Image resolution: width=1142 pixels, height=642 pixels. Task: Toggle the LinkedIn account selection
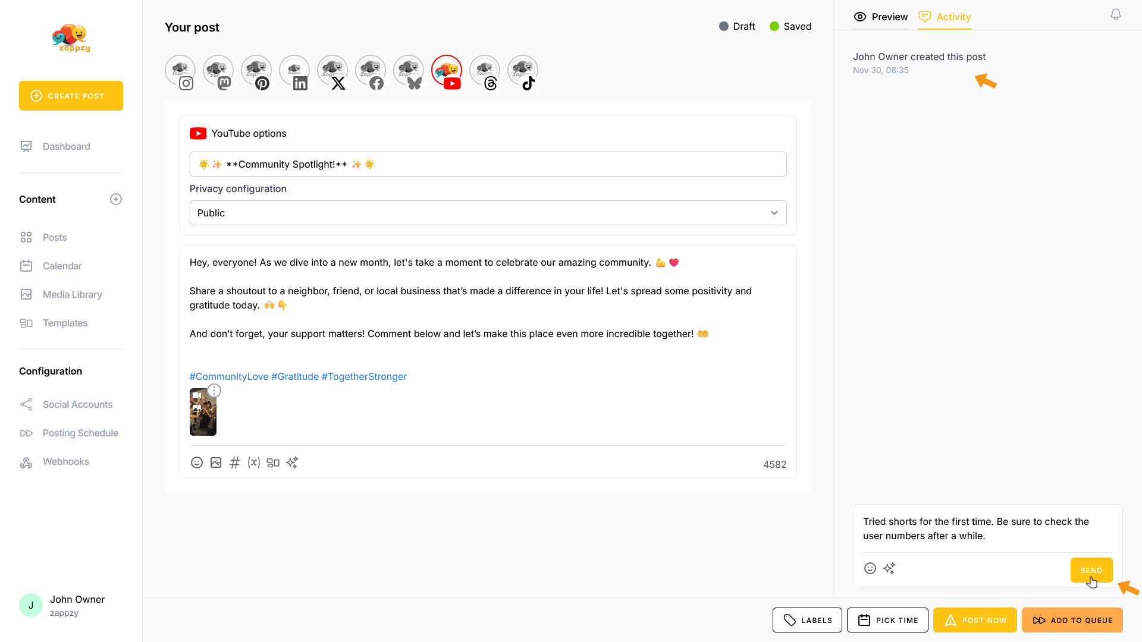(x=294, y=72)
